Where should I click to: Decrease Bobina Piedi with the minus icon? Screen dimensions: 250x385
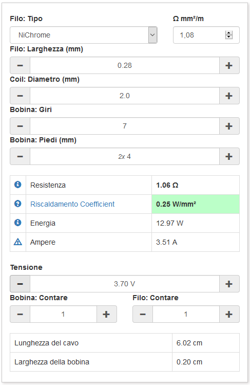point(20,156)
